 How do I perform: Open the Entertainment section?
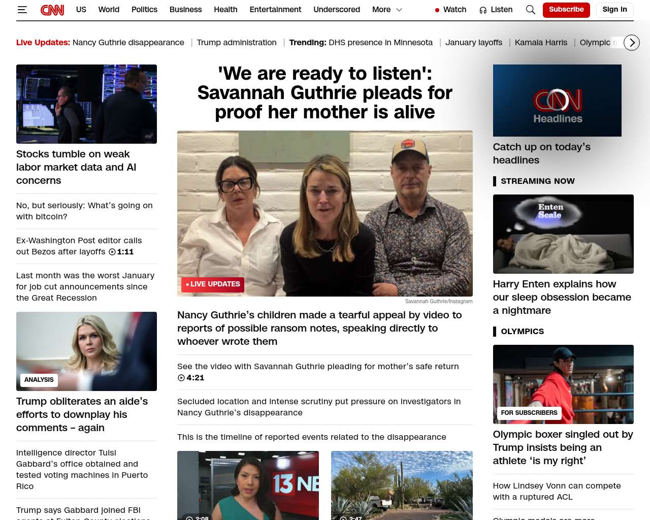[275, 10]
